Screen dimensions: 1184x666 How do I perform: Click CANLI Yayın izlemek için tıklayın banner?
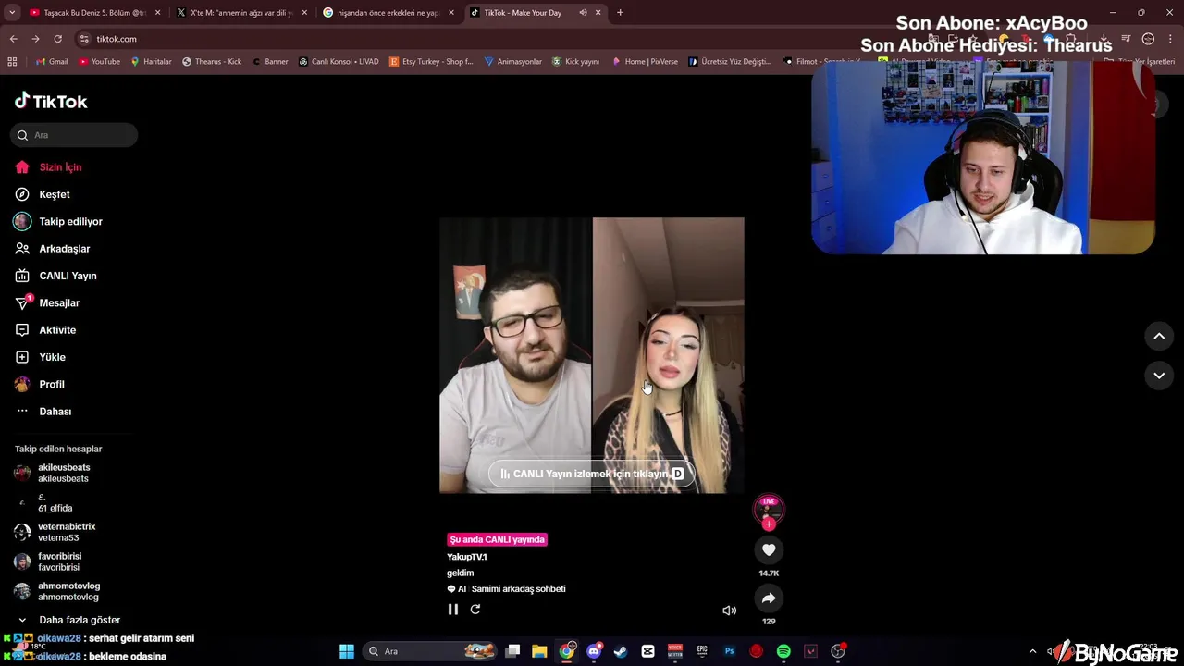click(592, 474)
